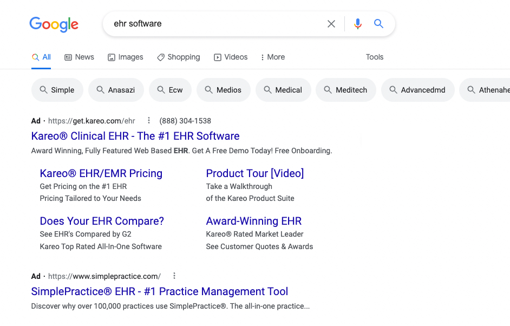
Task: Submit search with blue magnifier icon
Action: (x=378, y=23)
